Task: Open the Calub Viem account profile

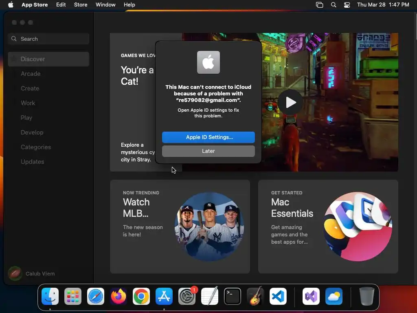Action: point(31,273)
